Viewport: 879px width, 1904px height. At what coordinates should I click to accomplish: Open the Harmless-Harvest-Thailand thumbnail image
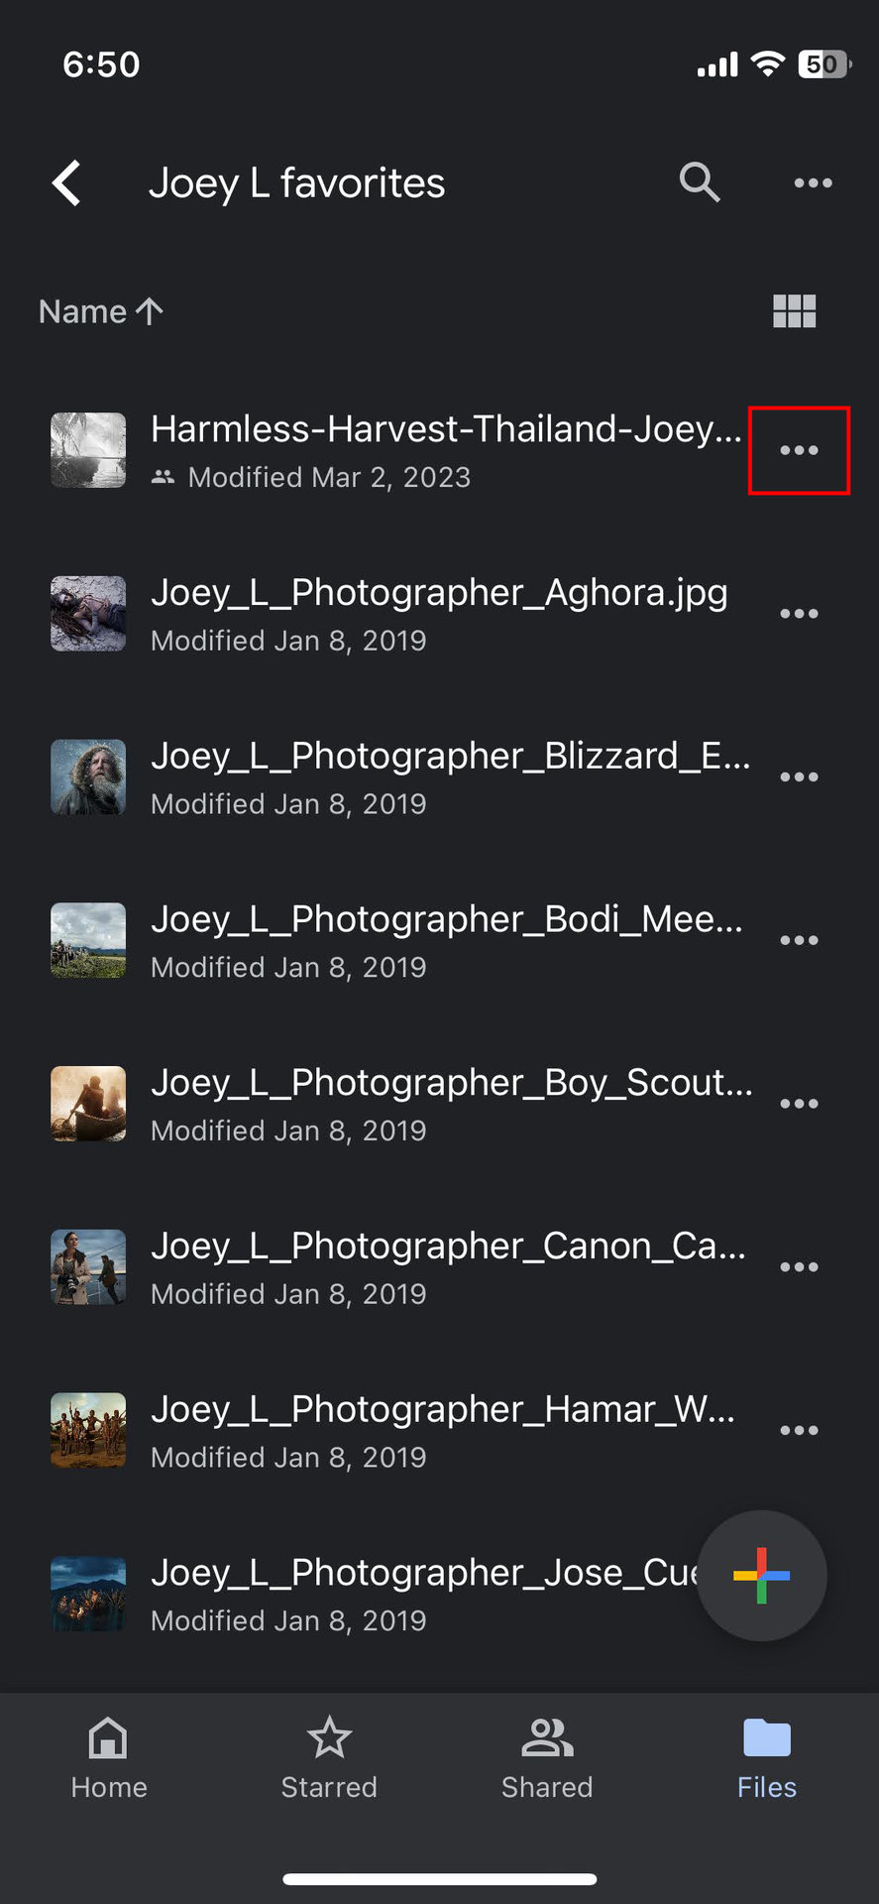coord(88,450)
